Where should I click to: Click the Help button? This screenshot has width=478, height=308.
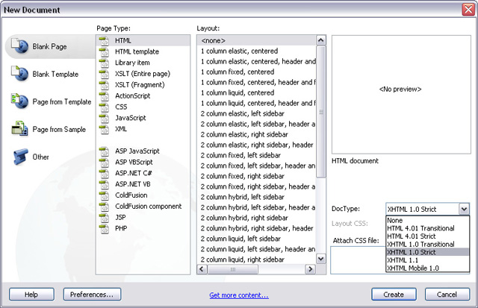(x=31, y=295)
